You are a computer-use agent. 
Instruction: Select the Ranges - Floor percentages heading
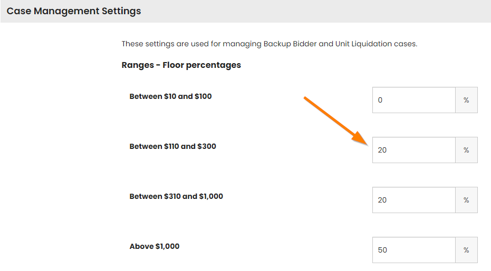pos(181,65)
